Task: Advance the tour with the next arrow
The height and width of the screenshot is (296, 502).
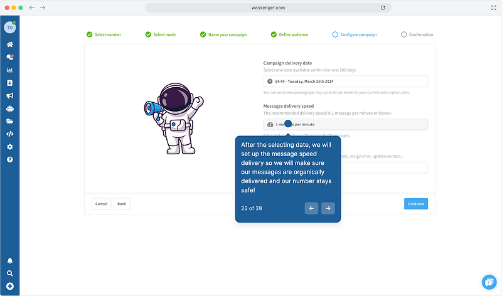Action: pyautogui.click(x=328, y=208)
